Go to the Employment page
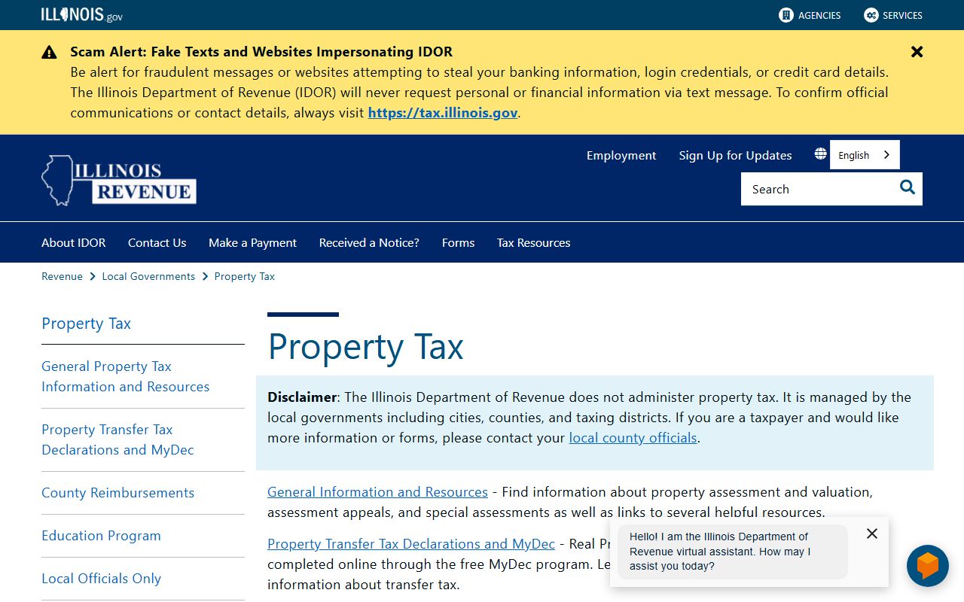Image resolution: width=964 pixels, height=602 pixels. point(621,155)
